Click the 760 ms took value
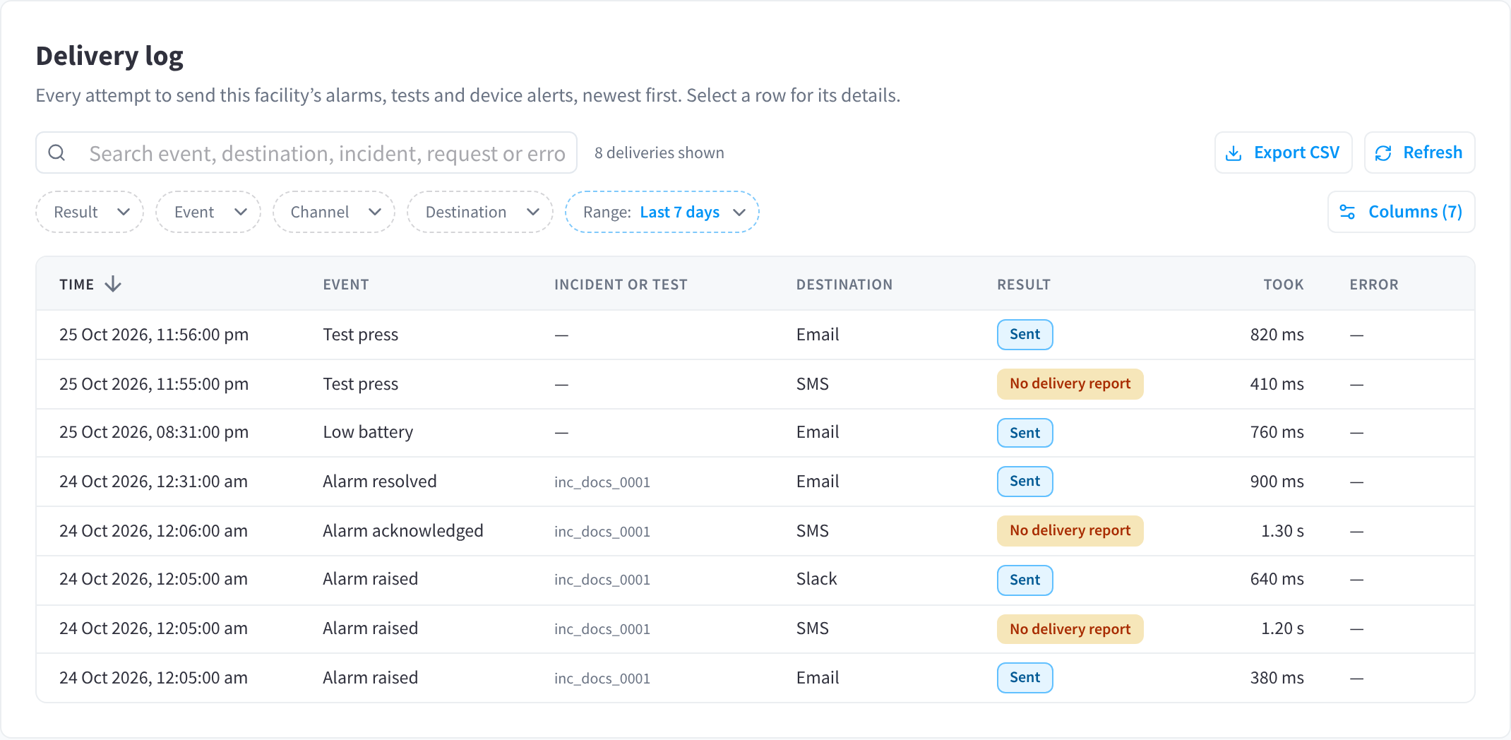The image size is (1511, 740). pos(1277,432)
